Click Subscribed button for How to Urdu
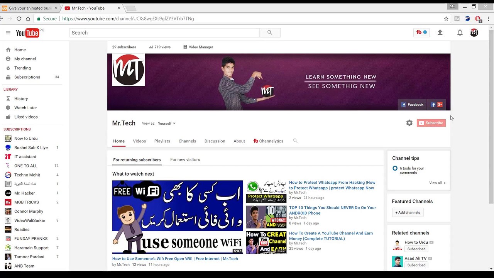Image resolution: width=494 pixels, height=278 pixels. pyautogui.click(x=416, y=249)
